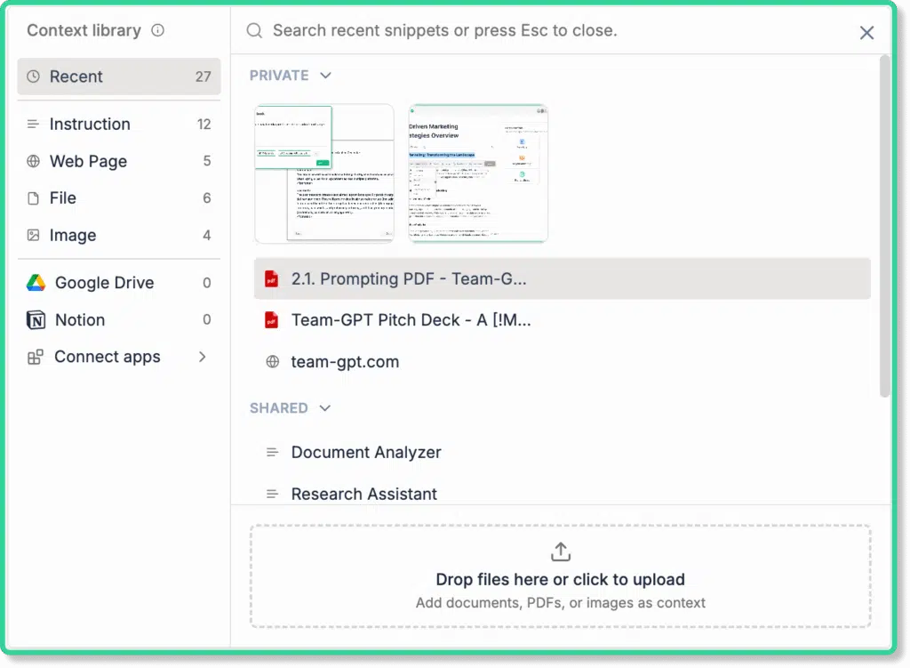The width and height of the screenshot is (910, 668).
Task: Open Connect apps
Action: click(x=119, y=357)
